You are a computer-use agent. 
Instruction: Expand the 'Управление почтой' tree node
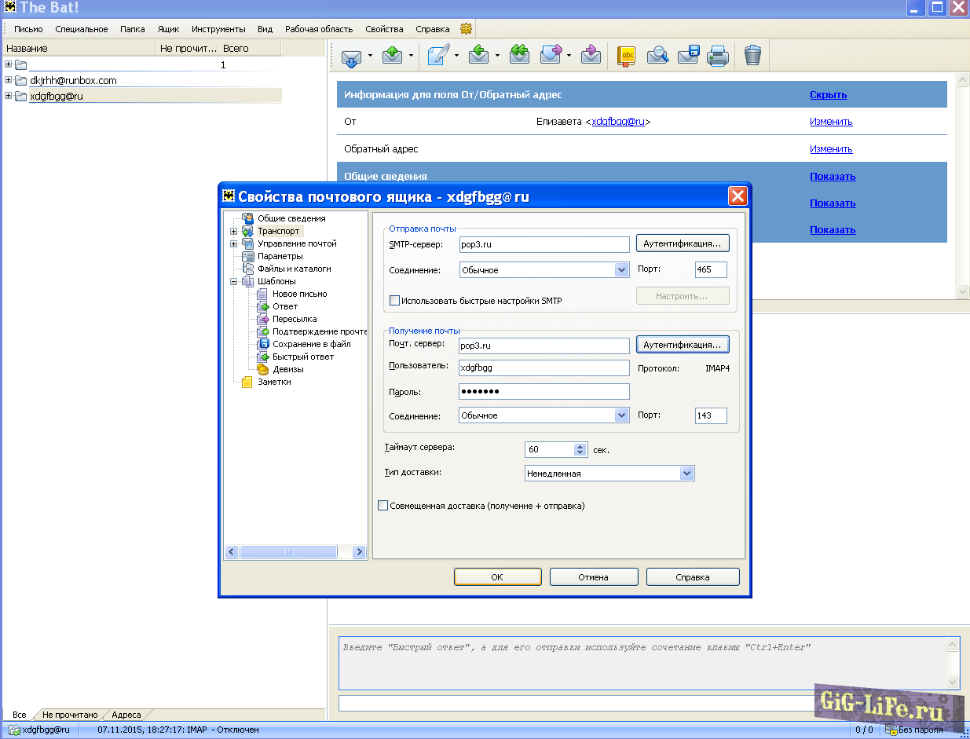tap(233, 243)
